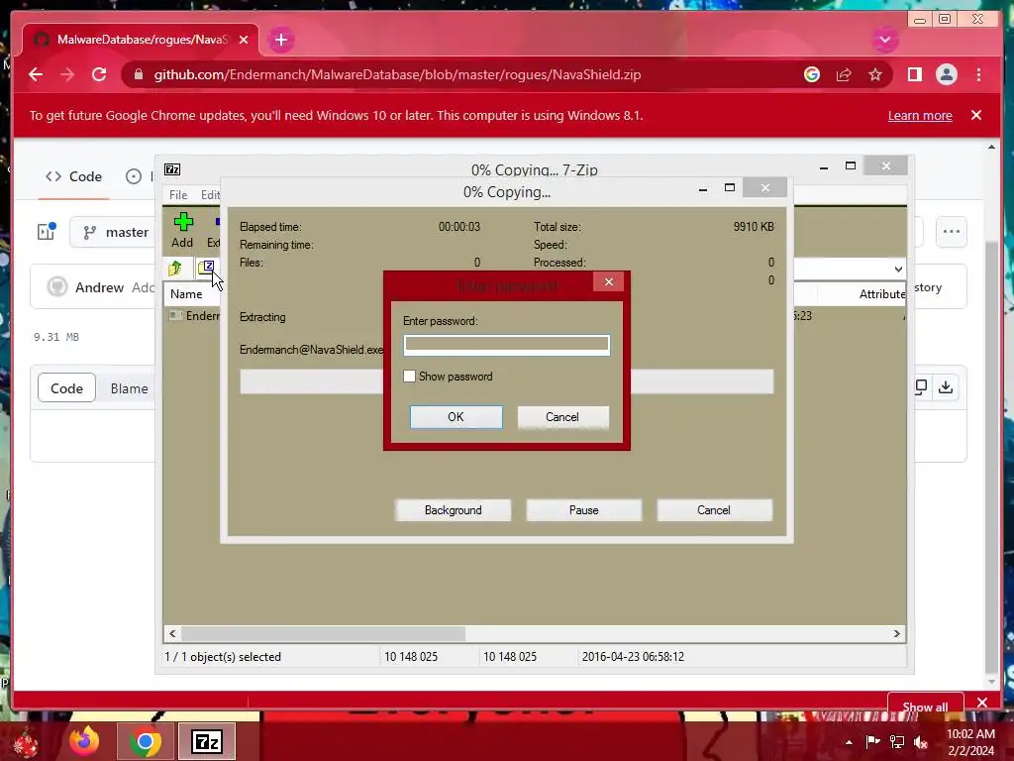Click the Enter password input field
1014x761 pixels.
[506, 345]
